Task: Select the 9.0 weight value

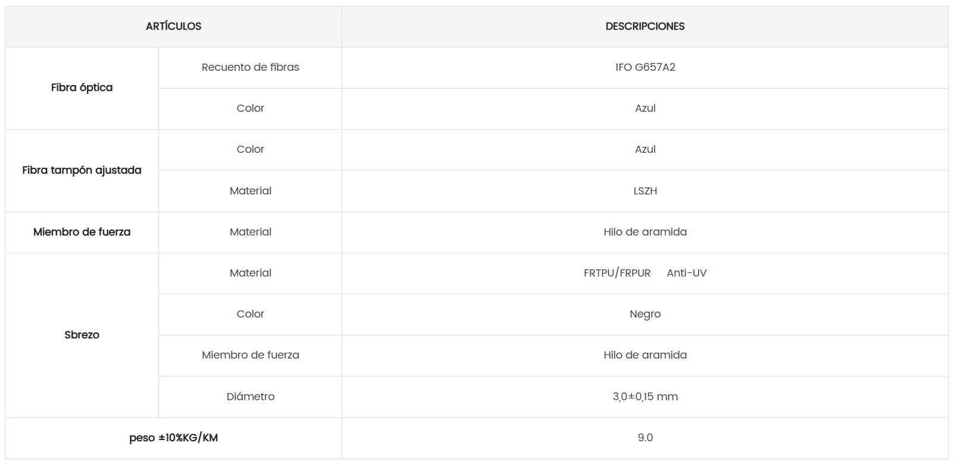Action: pos(645,438)
